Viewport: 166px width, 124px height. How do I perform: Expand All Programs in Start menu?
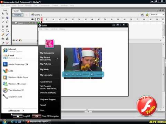(16, 111)
